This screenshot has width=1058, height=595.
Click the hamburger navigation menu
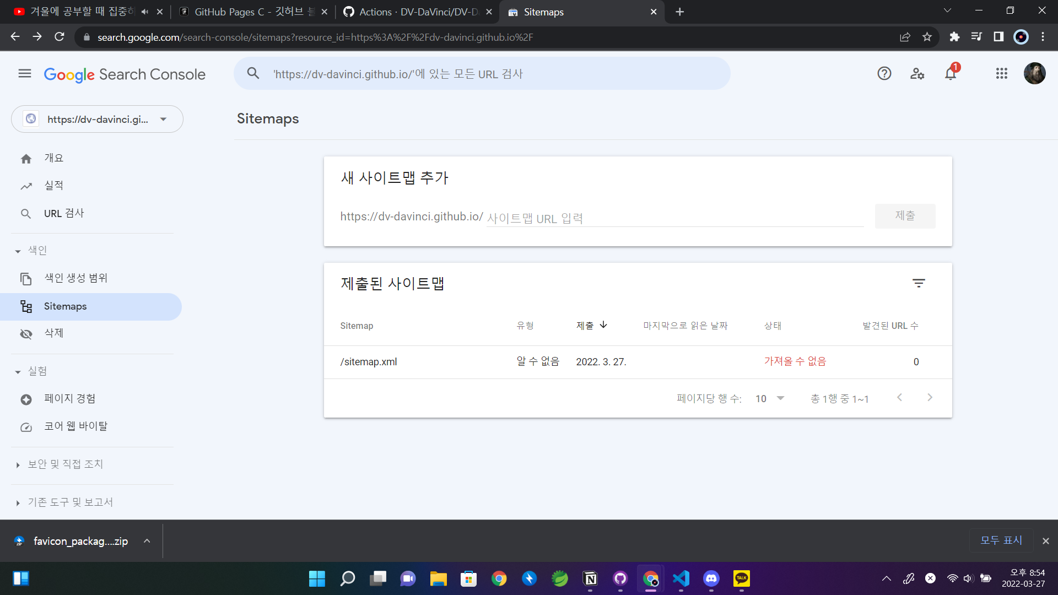coord(24,73)
